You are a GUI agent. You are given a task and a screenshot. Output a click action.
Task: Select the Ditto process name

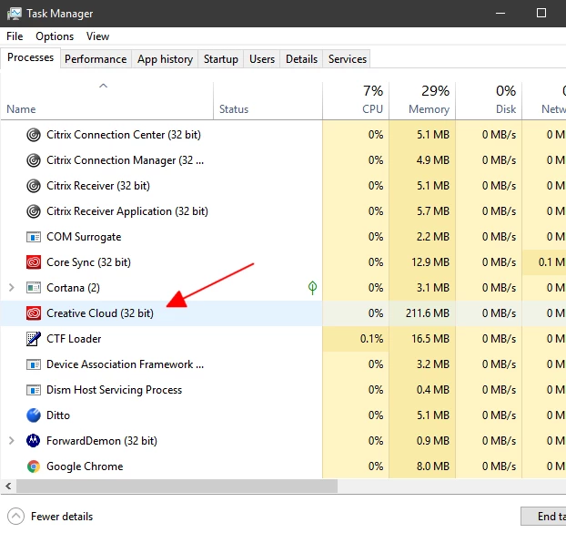coord(58,415)
